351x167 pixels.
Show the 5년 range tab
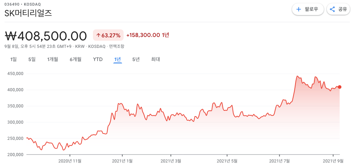click(x=136, y=60)
